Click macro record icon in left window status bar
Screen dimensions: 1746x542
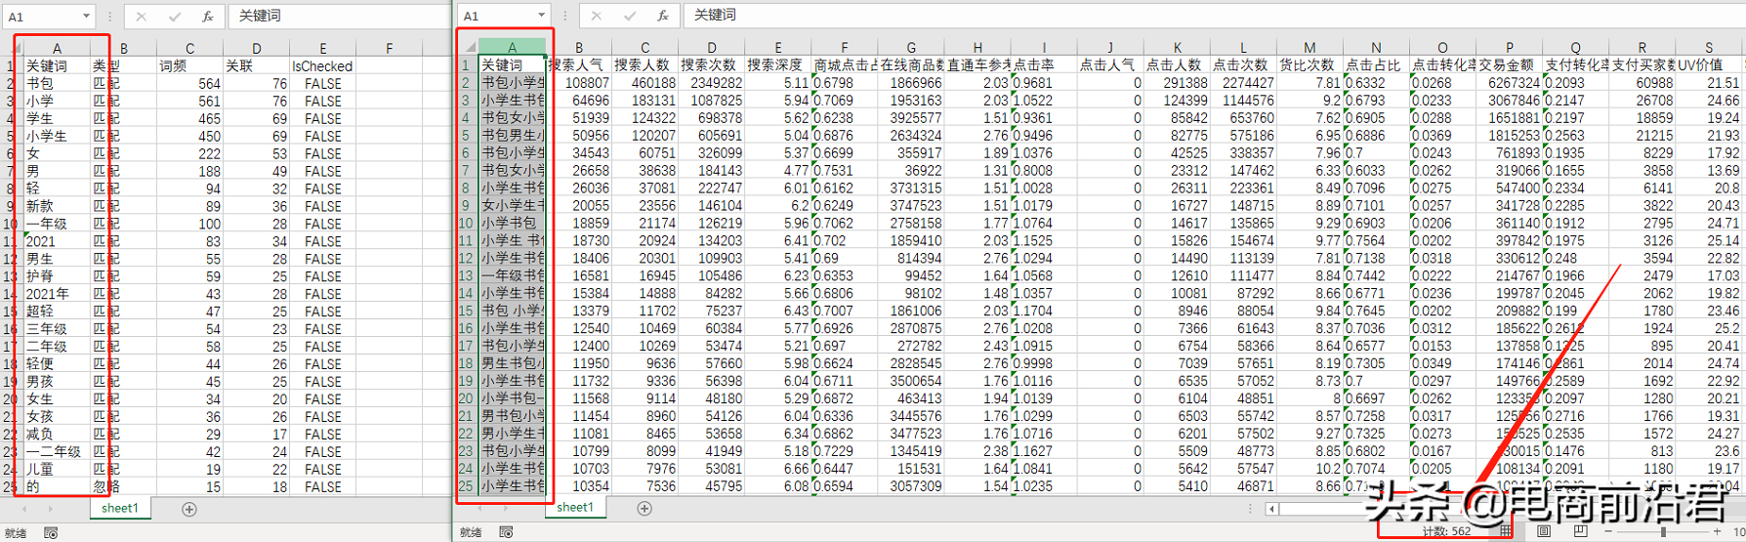(x=51, y=533)
